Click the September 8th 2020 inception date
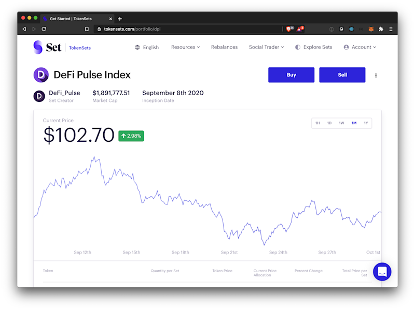Image resolution: width=415 pixels, height=310 pixels. click(x=173, y=93)
